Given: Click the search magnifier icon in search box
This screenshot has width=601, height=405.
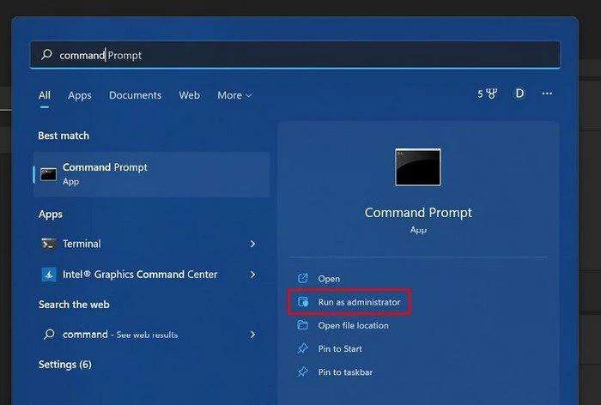Looking at the screenshot, I should [46, 55].
